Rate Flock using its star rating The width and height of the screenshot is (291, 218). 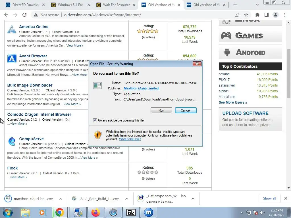click(x=148, y=172)
